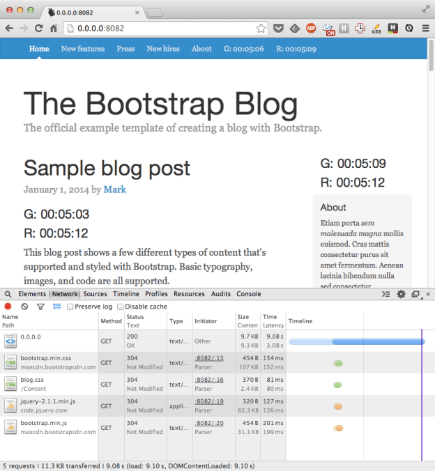Toggle large request rows view
The width and height of the screenshot is (435, 471).
click(56, 307)
